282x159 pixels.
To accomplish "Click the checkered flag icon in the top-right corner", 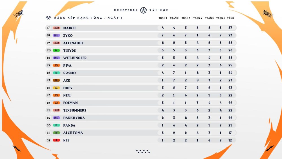I will click(268, 13).
